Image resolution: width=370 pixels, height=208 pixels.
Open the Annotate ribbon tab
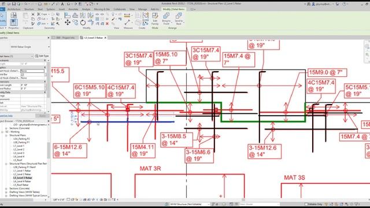pos(73,9)
